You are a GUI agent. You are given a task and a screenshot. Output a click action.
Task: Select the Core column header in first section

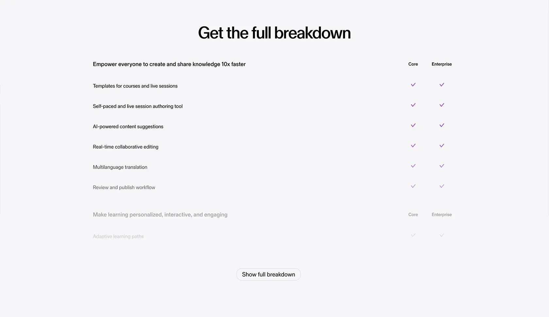point(413,64)
